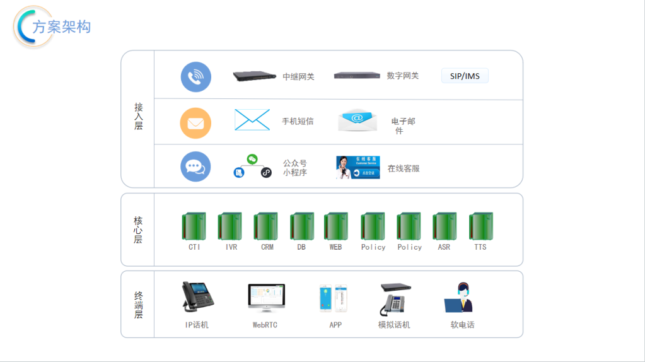Image resolution: width=645 pixels, height=362 pixels.
Task: Click the blue chat bubbles icon
Action: coord(195,166)
